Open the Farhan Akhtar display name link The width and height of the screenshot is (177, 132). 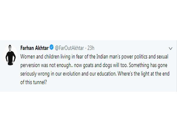(35, 48)
